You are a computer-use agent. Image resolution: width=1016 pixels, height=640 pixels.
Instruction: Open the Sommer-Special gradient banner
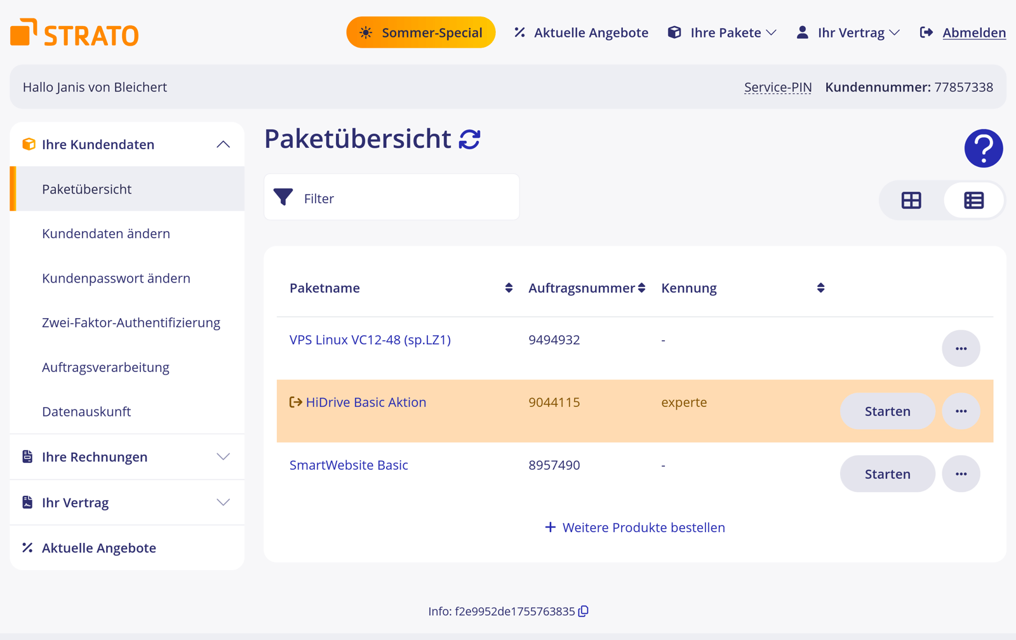click(420, 32)
